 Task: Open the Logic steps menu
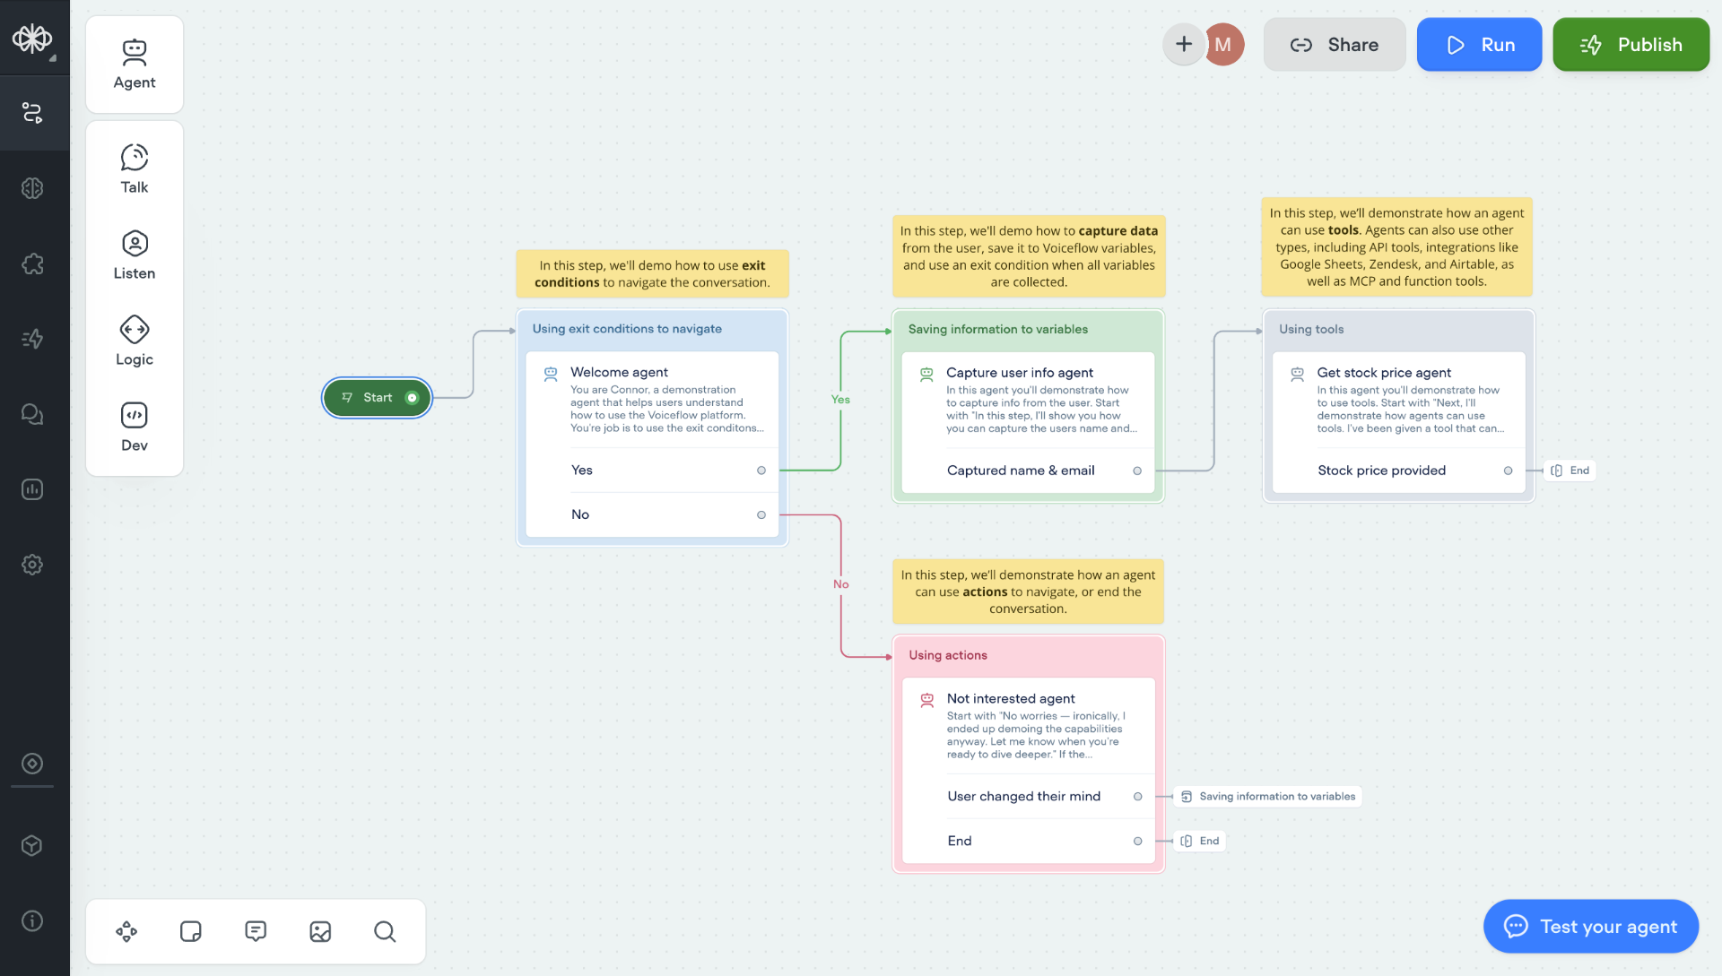135,341
